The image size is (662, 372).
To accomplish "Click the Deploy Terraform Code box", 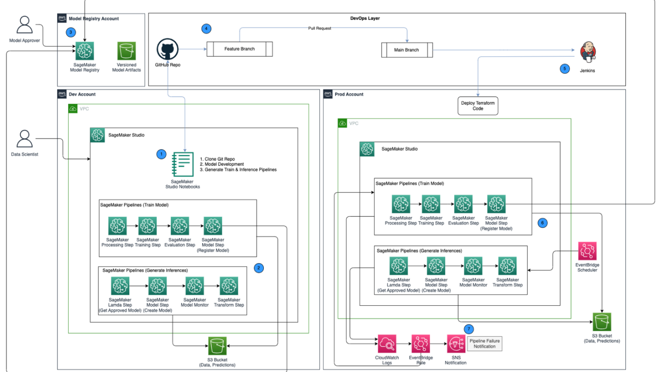I will (478, 106).
